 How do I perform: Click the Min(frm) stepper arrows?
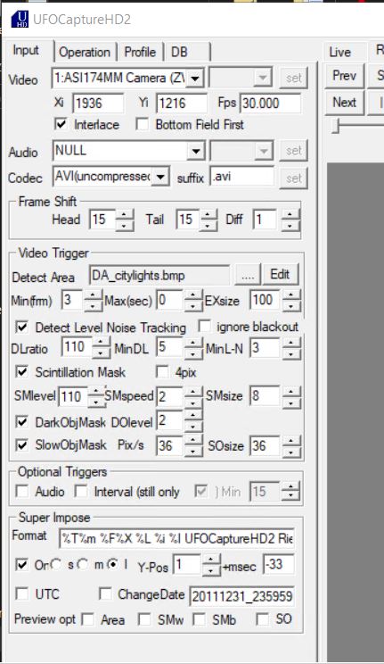point(93,301)
